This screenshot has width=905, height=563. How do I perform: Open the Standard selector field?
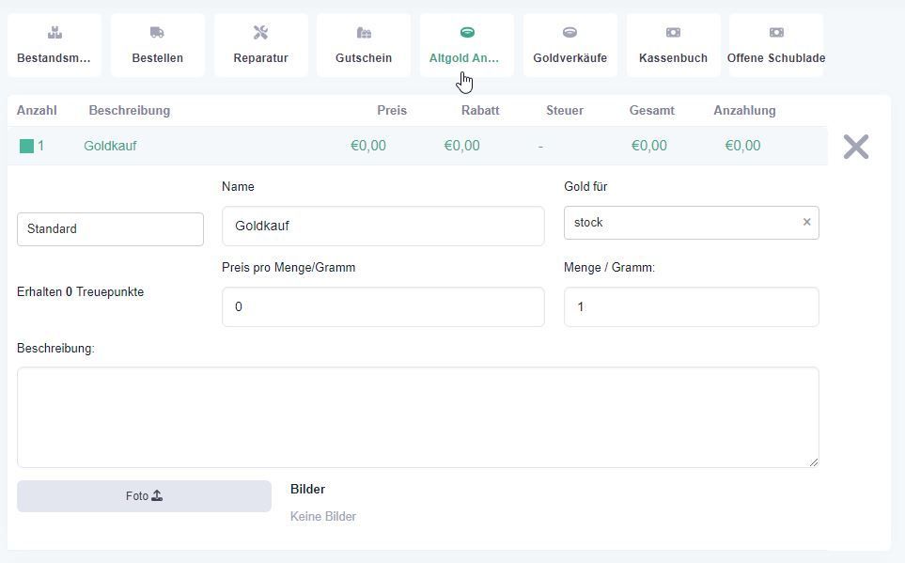[110, 229]
